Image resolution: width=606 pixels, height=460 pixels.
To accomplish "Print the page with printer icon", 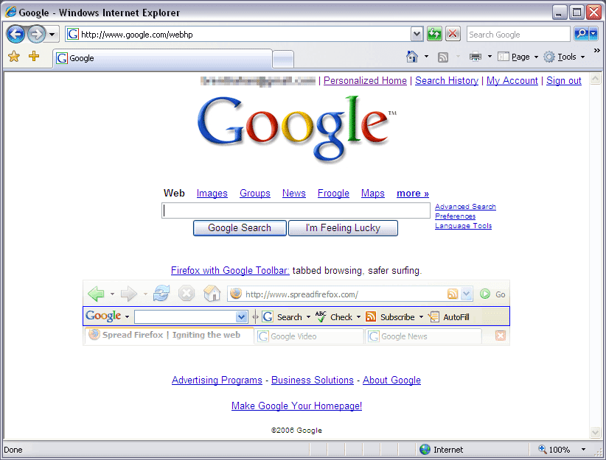I will (x=476, y=57).
